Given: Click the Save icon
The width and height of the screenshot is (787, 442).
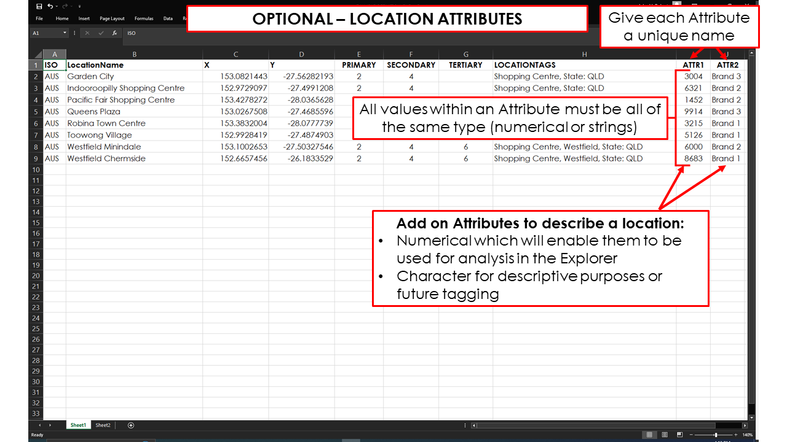Looking at the screenshot, I should [x=39, y=6].
